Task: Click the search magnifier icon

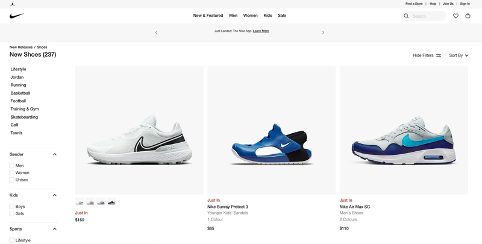Action: (406, 16)
